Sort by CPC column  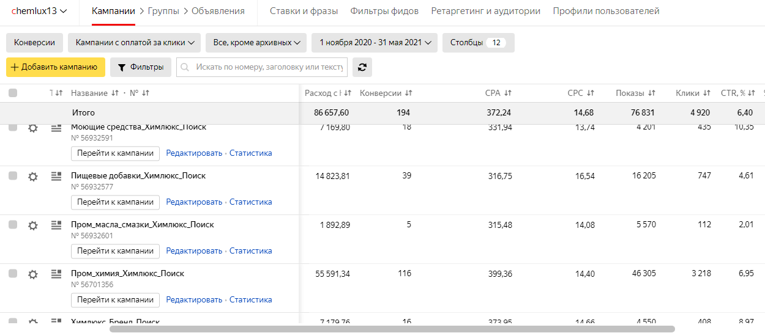pos(591,93)
